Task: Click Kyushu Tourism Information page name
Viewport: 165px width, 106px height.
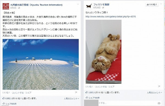Action: tap(36, 5)
